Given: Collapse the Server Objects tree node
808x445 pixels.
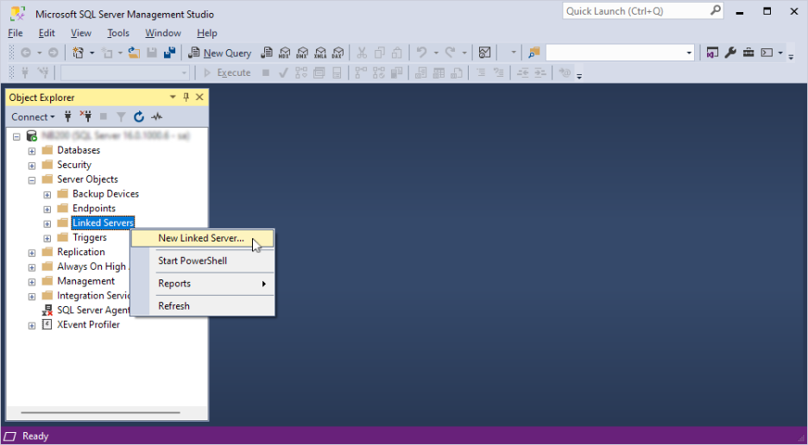Looking at the screenshot, I should point(32,180).
